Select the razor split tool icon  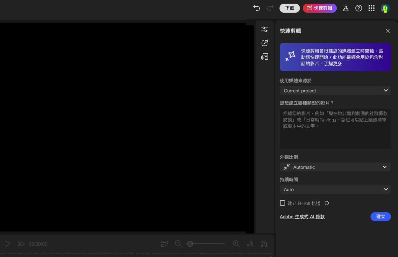[x=249, y=244]
